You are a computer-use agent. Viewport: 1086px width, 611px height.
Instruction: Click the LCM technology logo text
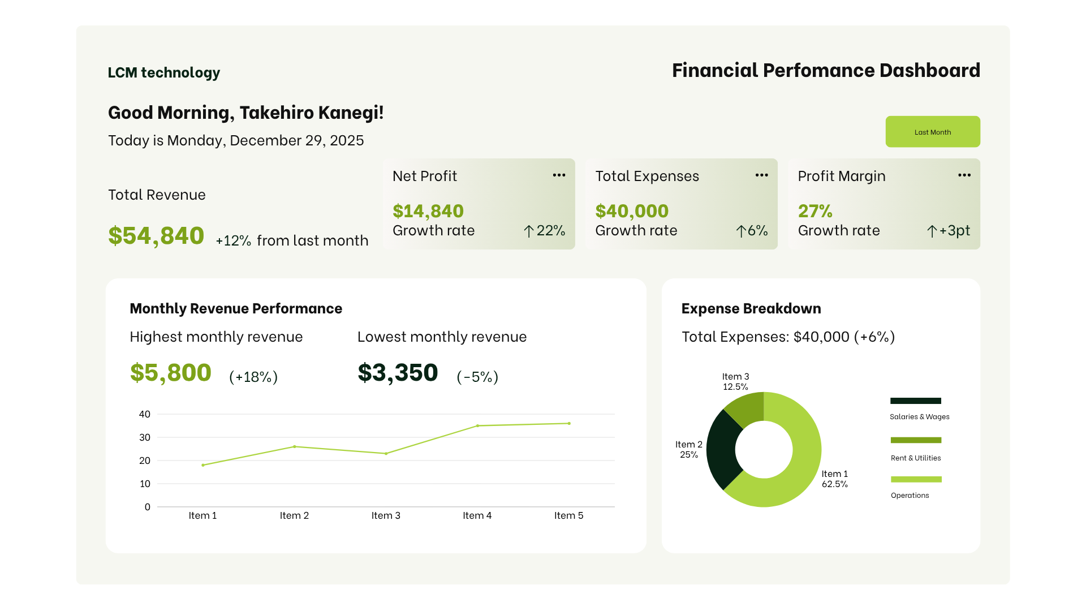coord(163,72)
